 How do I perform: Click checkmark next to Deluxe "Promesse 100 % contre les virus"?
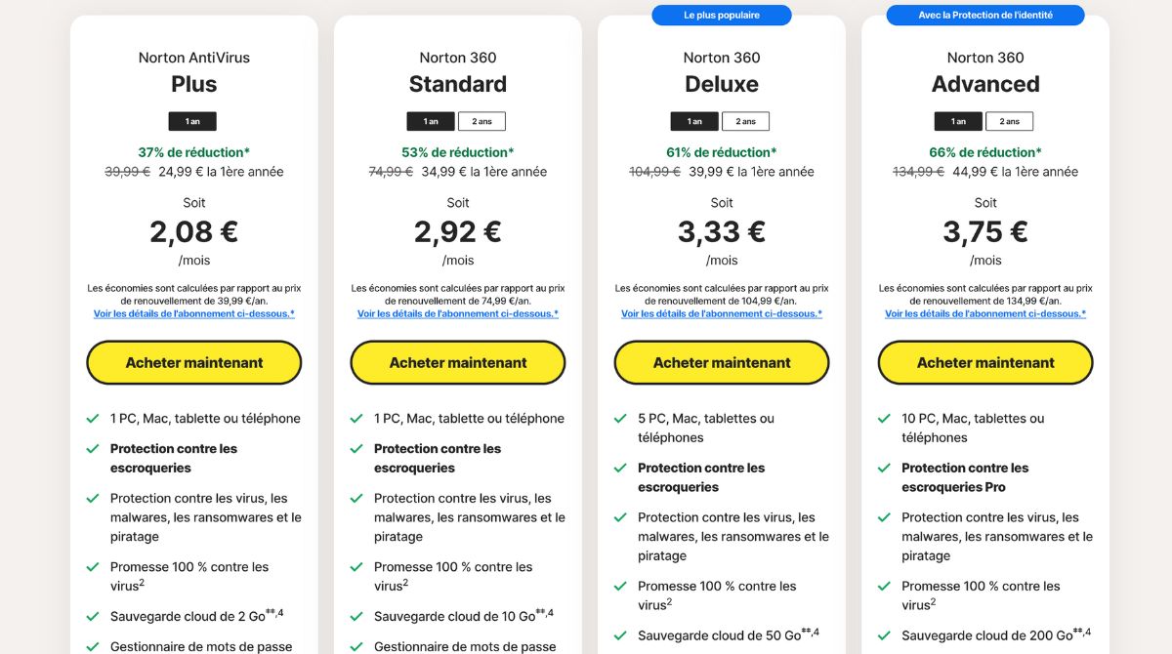pos(621,586)
